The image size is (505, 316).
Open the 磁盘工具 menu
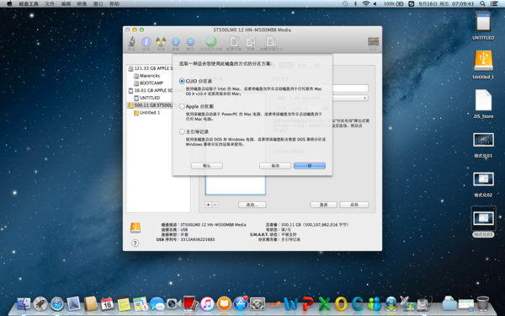(x=29, y=4)
